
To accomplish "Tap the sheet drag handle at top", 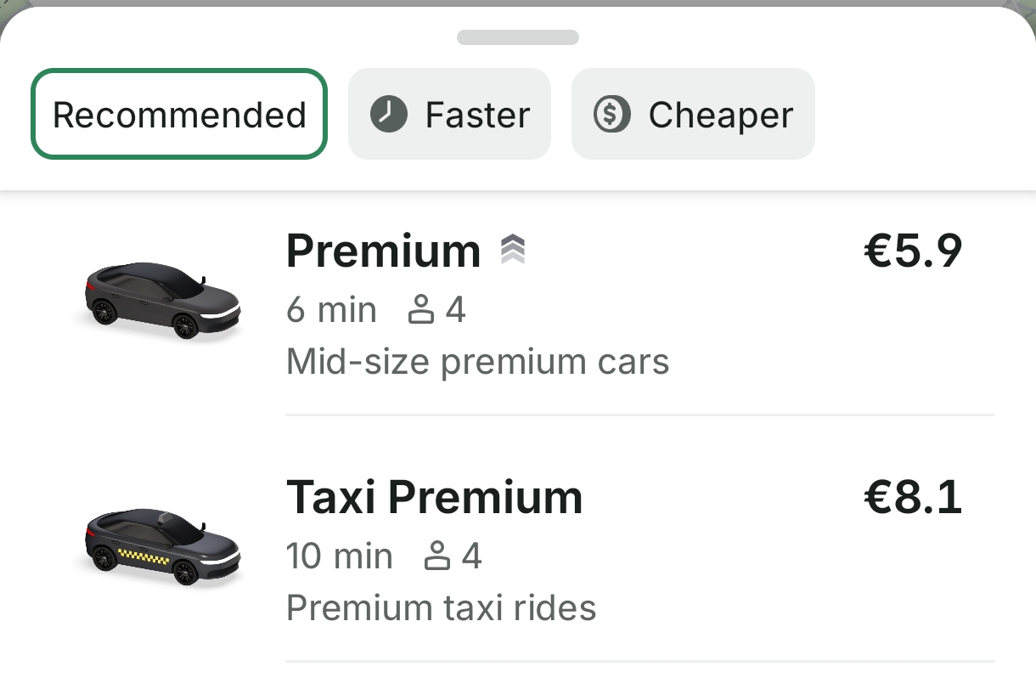I will click(518, 37).
